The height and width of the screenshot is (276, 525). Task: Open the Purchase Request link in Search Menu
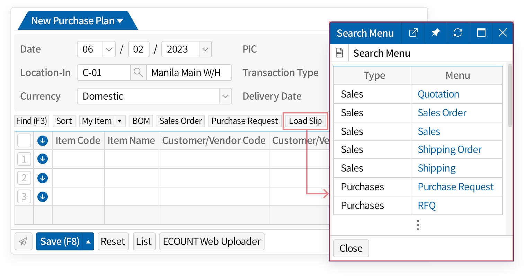pos(455,187)
